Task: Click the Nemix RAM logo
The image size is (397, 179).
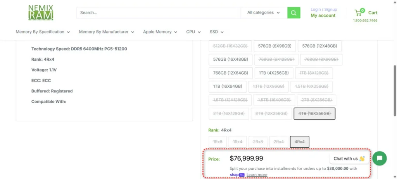Action: click(x=41, y=13)
